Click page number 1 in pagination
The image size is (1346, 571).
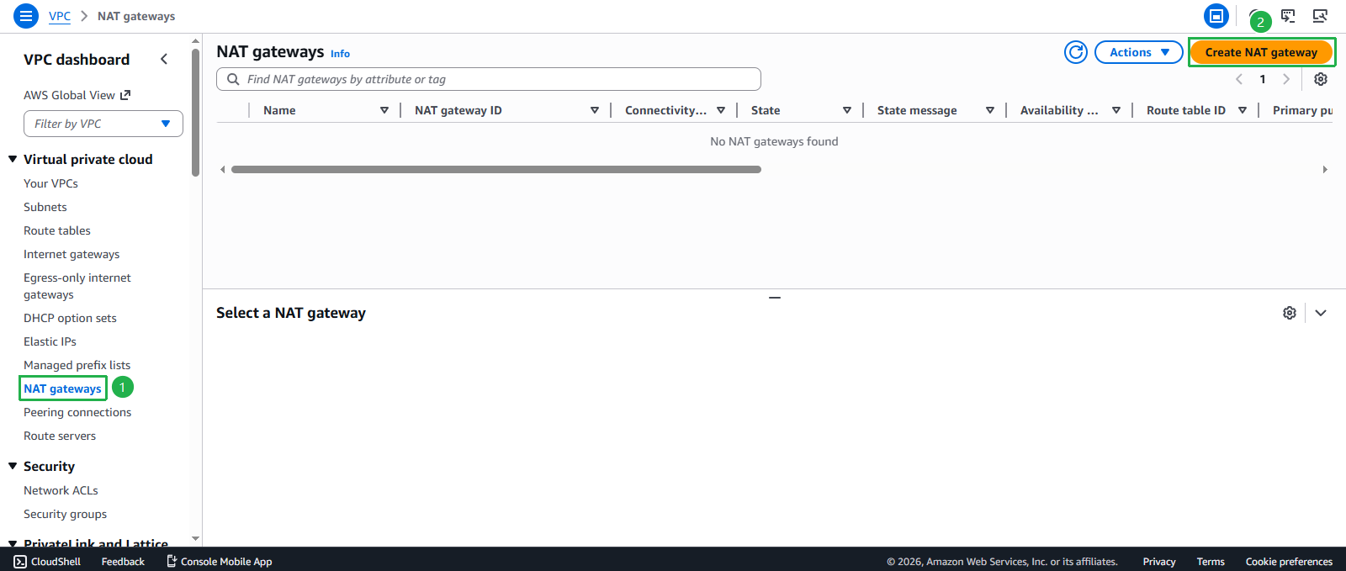(x=1263, y=79)
